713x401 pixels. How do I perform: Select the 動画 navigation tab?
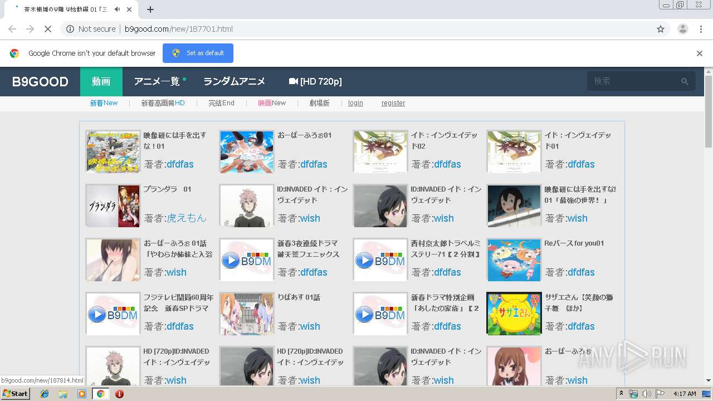pyautogui.click(x=101, y=81)
